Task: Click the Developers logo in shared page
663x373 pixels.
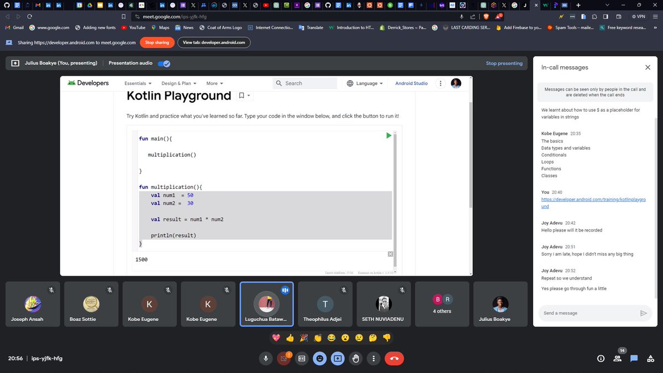Action: 88,83
